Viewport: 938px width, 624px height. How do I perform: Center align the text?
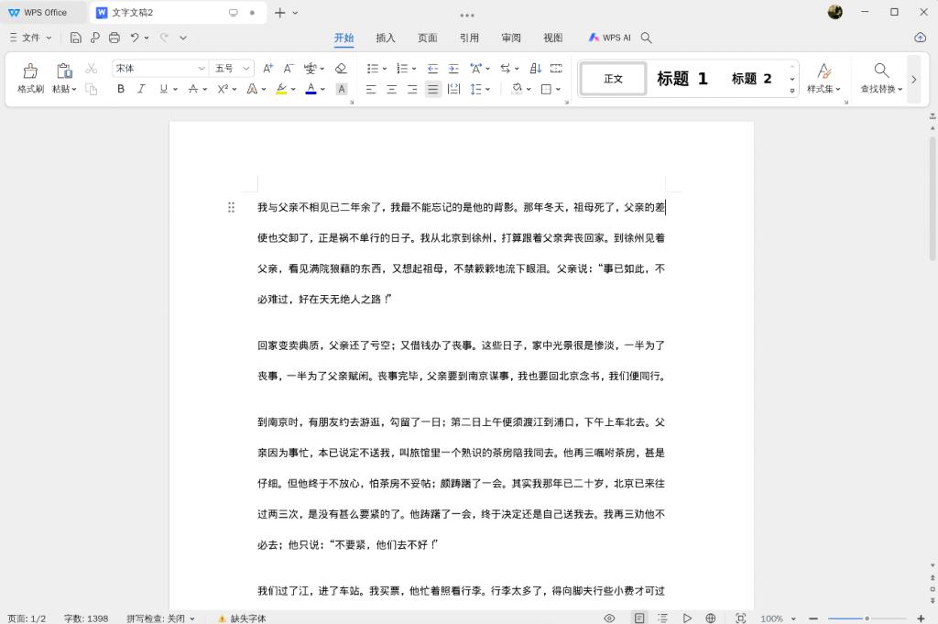(392, 89)
